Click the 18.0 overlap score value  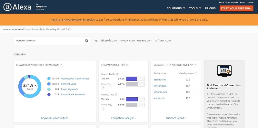tap(188, 92)
